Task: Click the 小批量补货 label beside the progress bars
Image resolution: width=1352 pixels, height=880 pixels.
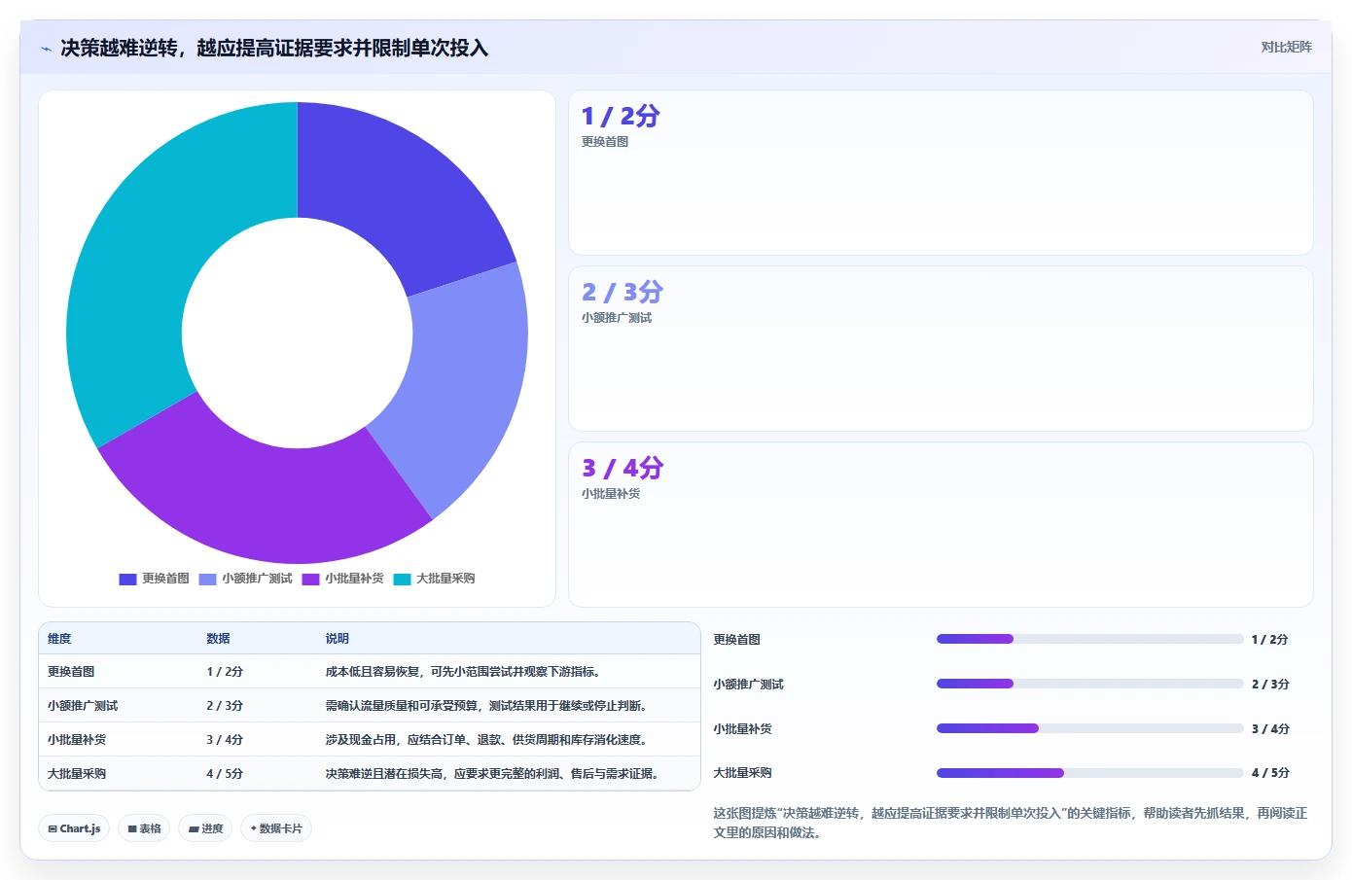Action: coord(742,729)
